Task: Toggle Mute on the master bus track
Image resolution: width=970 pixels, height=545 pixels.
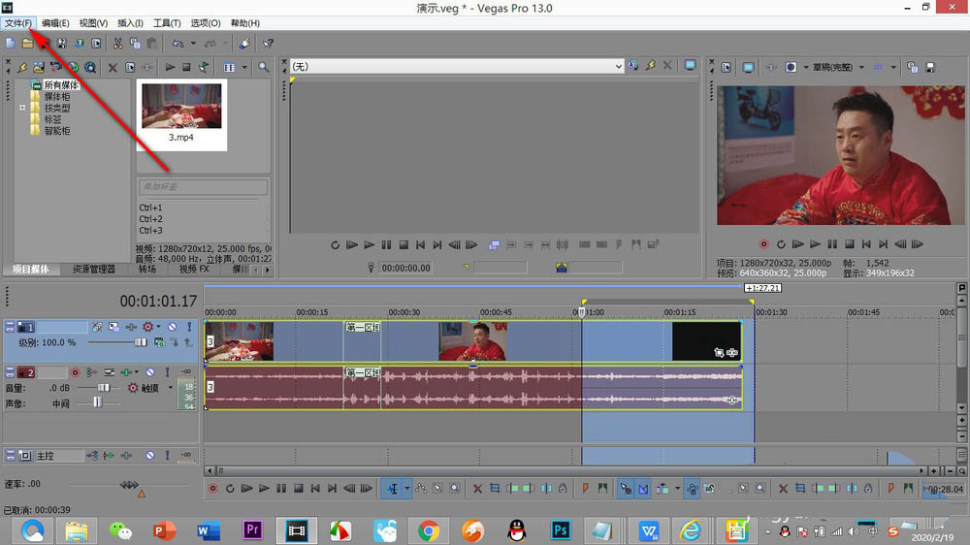Action: pyautogui.click(x=150, y=456)
